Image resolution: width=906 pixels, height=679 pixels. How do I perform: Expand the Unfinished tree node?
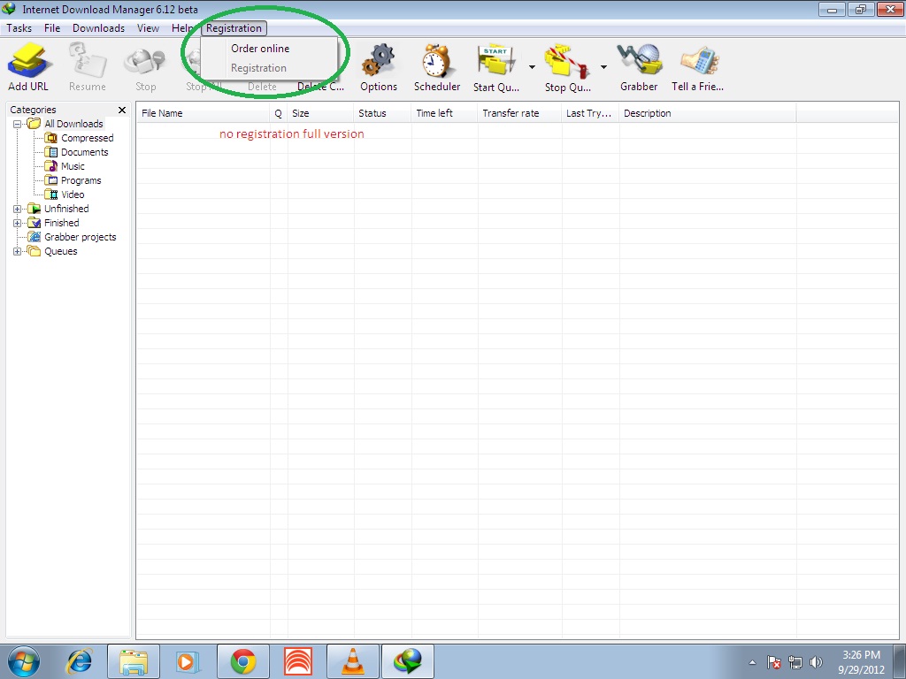[18, 209]
